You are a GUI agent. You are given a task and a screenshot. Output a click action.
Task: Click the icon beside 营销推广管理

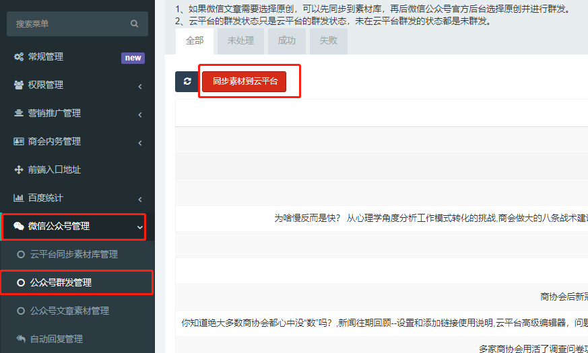pos(19,114)
